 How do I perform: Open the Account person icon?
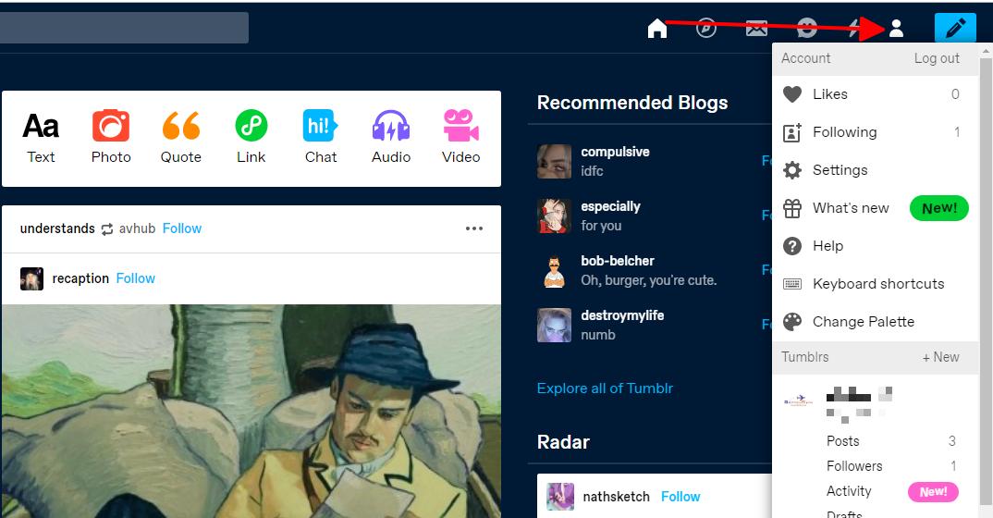point(896,29)
